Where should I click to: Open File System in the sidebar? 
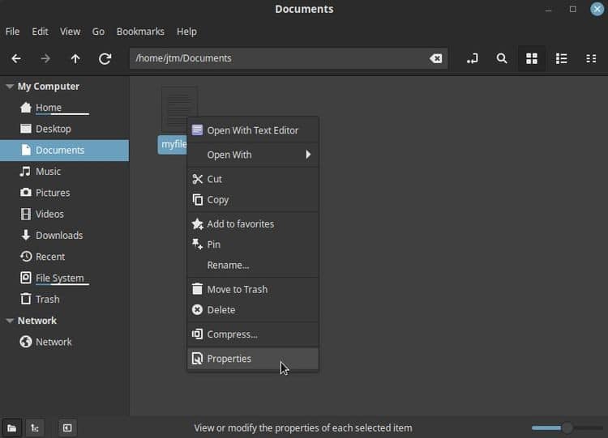(x=64, y=278)
